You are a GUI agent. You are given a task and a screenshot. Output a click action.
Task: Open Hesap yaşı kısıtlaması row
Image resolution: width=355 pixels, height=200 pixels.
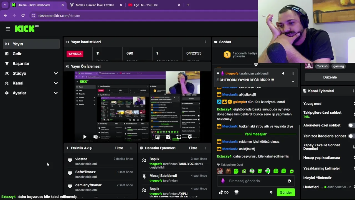(329, 157)
